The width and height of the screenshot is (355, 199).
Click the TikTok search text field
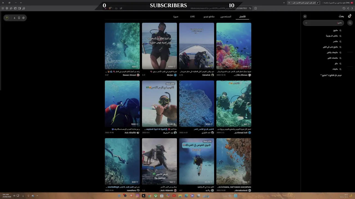[323, 23]
